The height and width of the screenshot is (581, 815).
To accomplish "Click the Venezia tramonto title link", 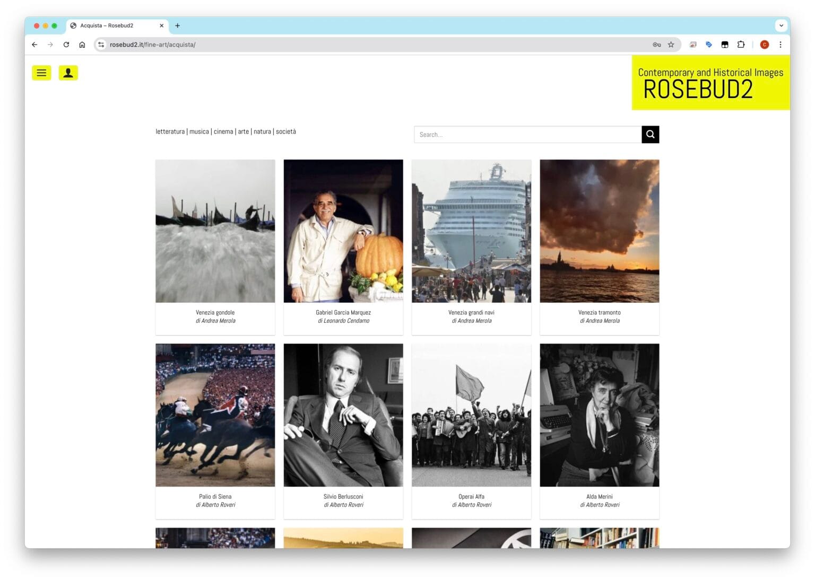I will pos(599,313).
